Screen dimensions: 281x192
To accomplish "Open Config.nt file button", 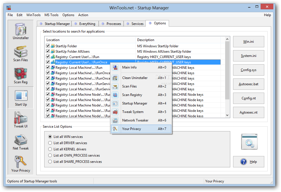I will 249,98.
